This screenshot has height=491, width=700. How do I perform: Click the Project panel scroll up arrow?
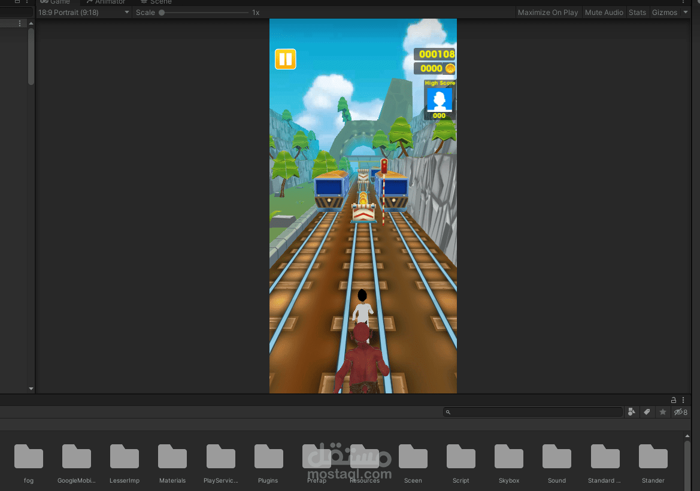coord(687,436)
